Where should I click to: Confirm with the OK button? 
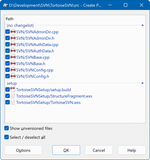click(66, 150)
